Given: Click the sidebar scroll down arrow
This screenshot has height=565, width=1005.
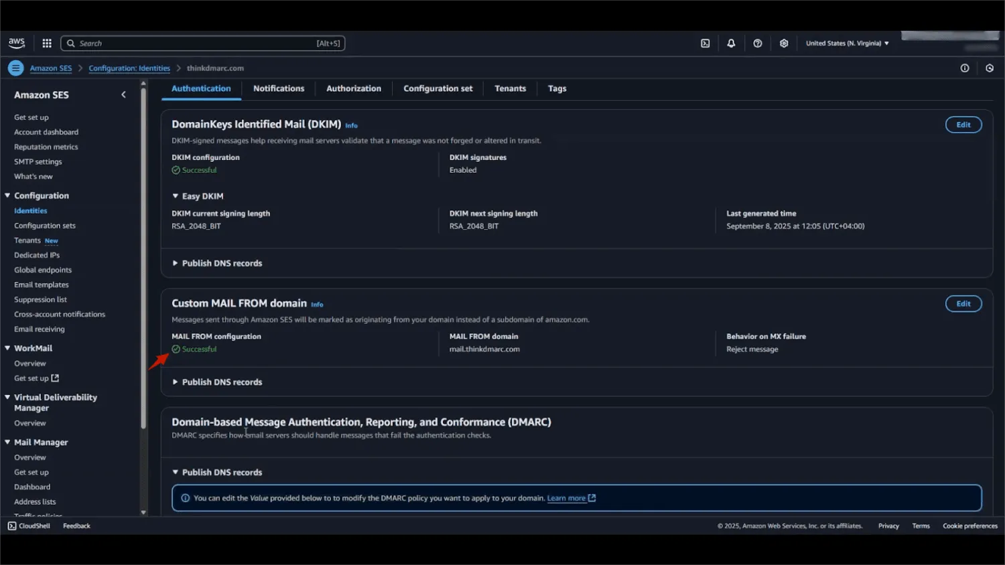Looking at the screenshot, I should tap(143, 512).
